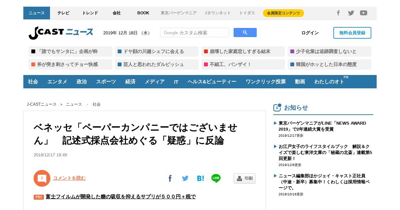
Task: Open 少子化策は追跡調査しないと headline
Action: pyautogui.click(x=329, y=51)
